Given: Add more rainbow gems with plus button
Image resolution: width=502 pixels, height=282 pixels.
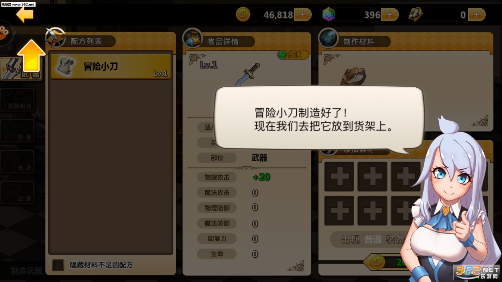Looking at the screenshot, I should [390, 15].
